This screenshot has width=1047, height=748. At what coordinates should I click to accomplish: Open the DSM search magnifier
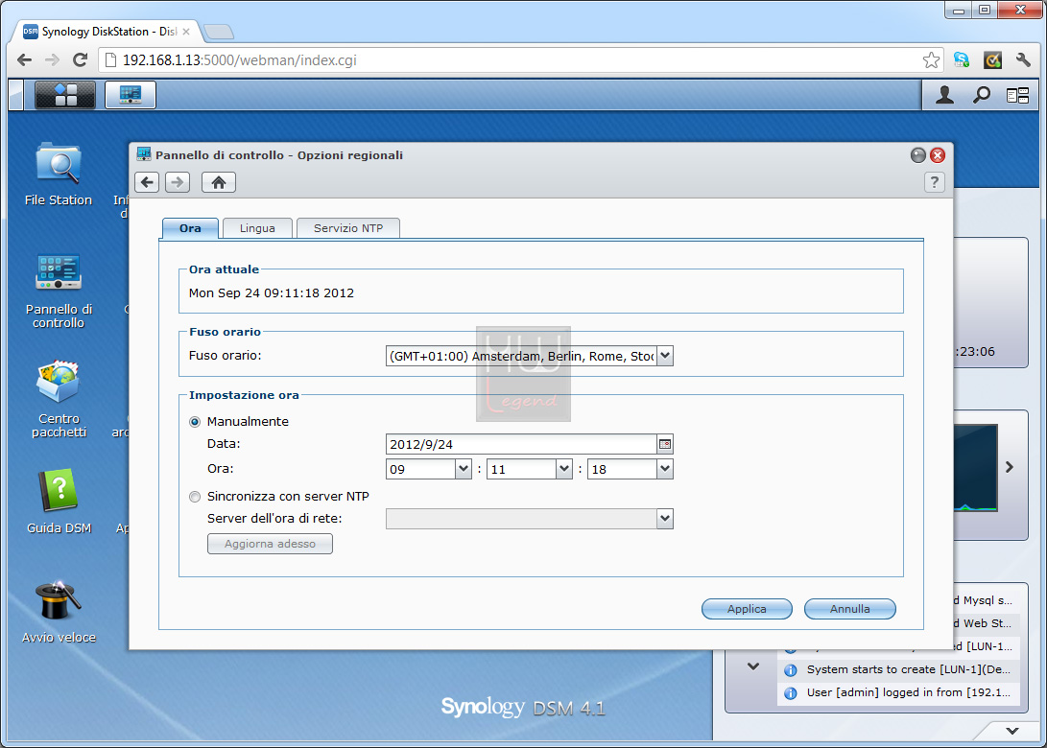click(981, 95)
